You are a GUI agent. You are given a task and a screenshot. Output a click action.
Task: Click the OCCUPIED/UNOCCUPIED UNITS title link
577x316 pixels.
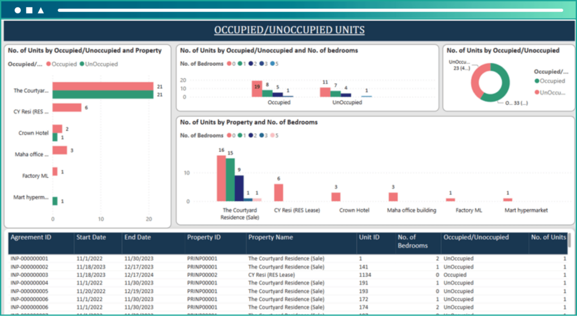(x=288, y=30)
